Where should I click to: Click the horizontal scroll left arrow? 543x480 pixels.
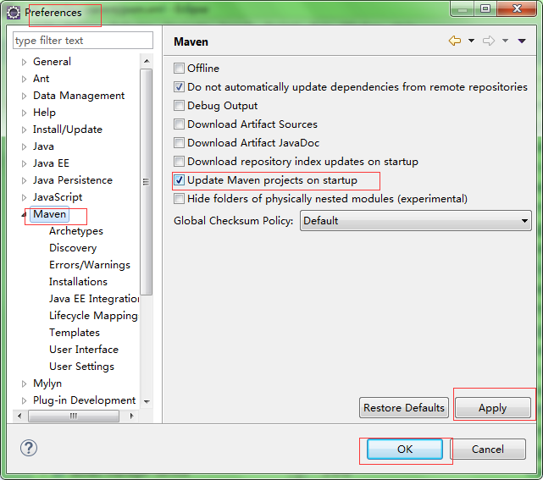pyautogui.click(x=19, y=416)
